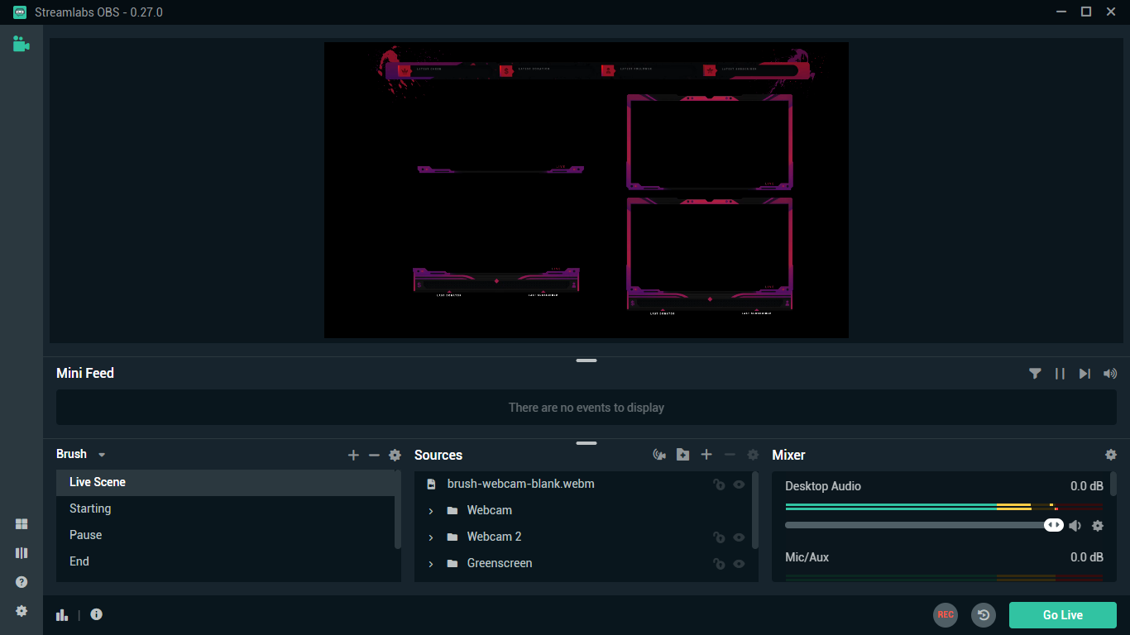Click the Mic/Aux label in Mixer
1130x635 pixels.
[x=807, y=557]
